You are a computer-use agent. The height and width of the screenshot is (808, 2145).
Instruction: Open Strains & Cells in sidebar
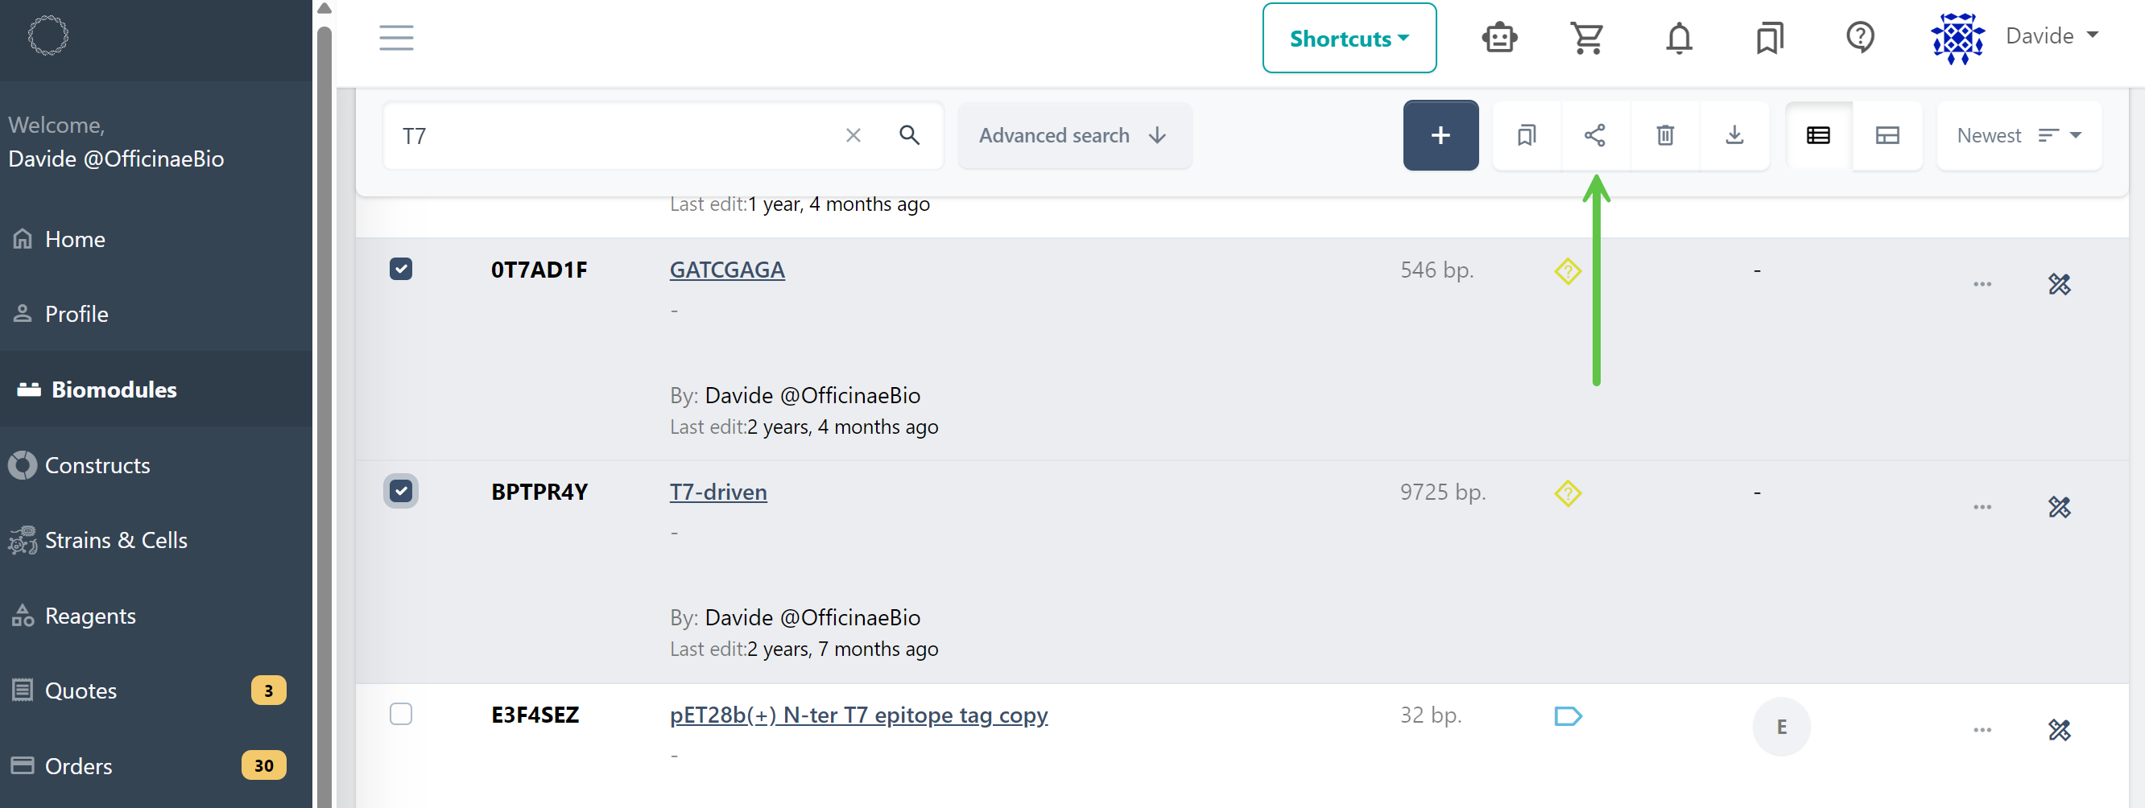tap(155, 541)
